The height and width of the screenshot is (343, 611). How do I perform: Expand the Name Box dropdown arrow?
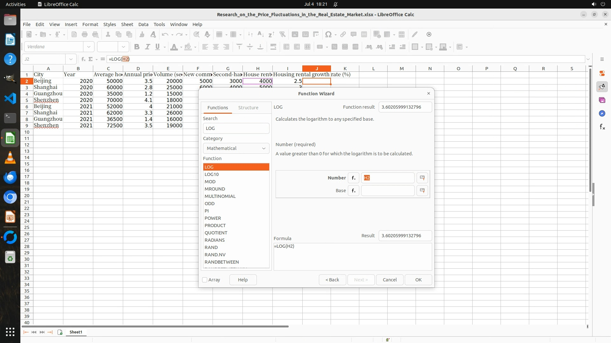[x=71, y=59]
